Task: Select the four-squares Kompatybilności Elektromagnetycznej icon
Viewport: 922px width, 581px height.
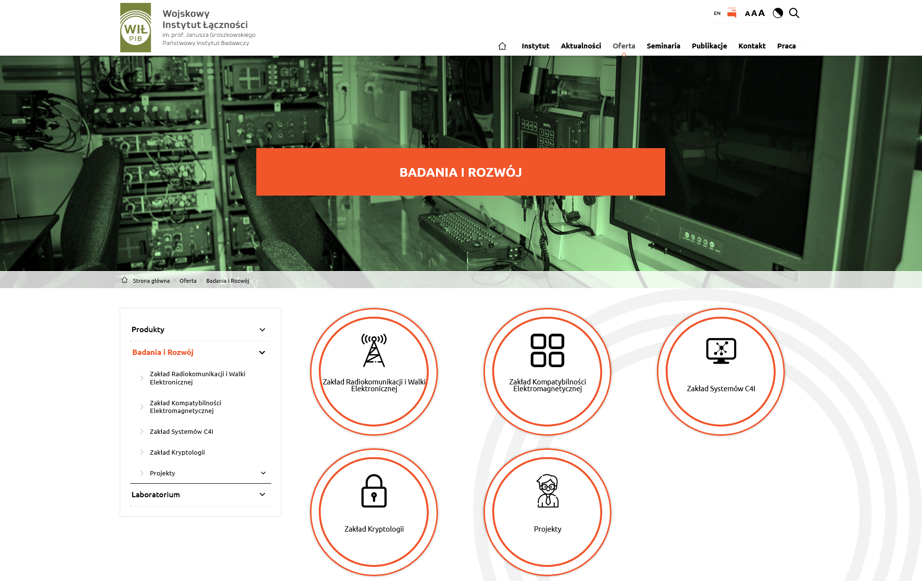Action: (547, 351)
